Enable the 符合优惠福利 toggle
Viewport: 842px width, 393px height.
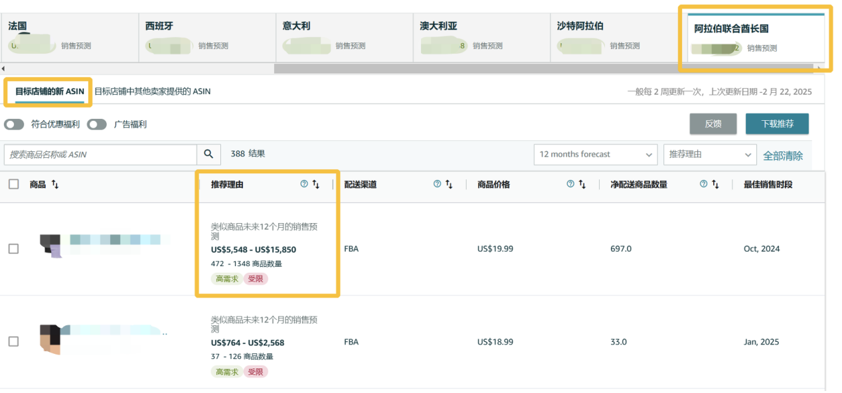(14, 124)
